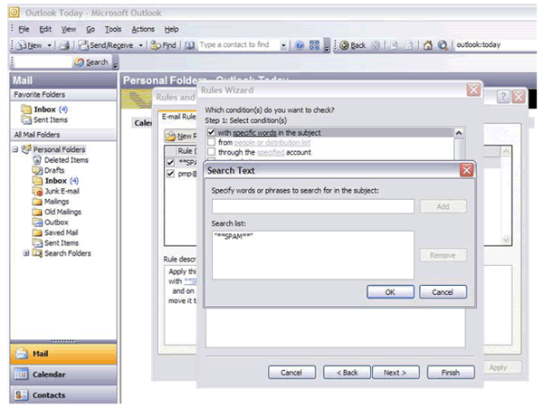Open the contact finder dropdown arrow
Screen dimensions: 543x418
(x=283, y=45)
